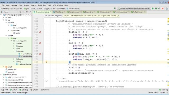Open the Terminal tool window

click(x=45, y=90)
